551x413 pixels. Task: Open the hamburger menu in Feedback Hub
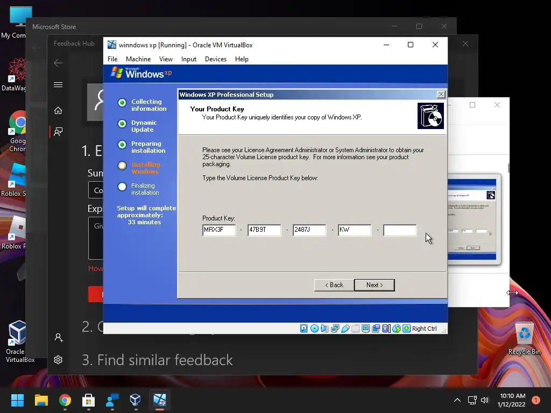[58, 84]
